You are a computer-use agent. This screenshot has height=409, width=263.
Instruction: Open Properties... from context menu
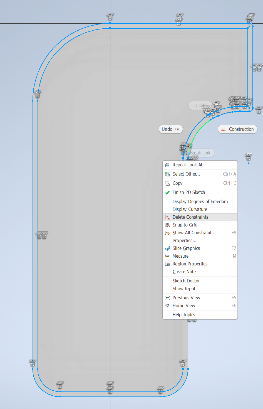[x=200, y=241]
